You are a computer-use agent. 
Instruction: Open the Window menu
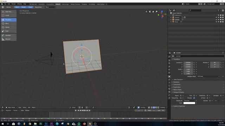20,4
